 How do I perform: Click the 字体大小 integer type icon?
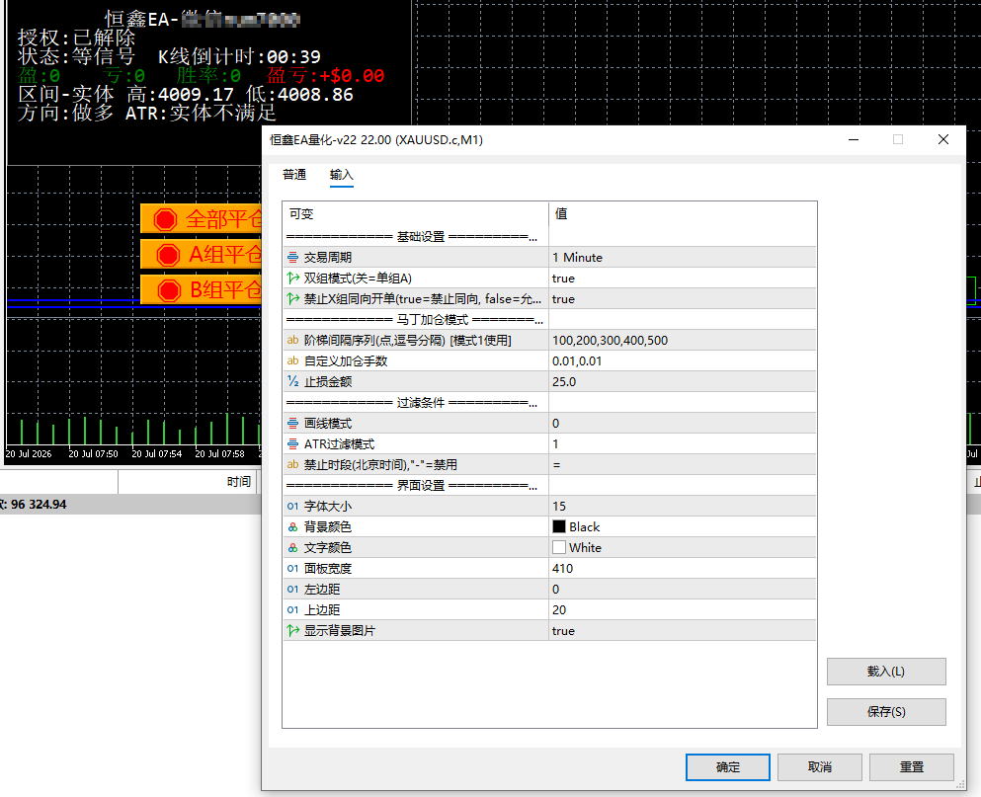[x=292, y=506]
